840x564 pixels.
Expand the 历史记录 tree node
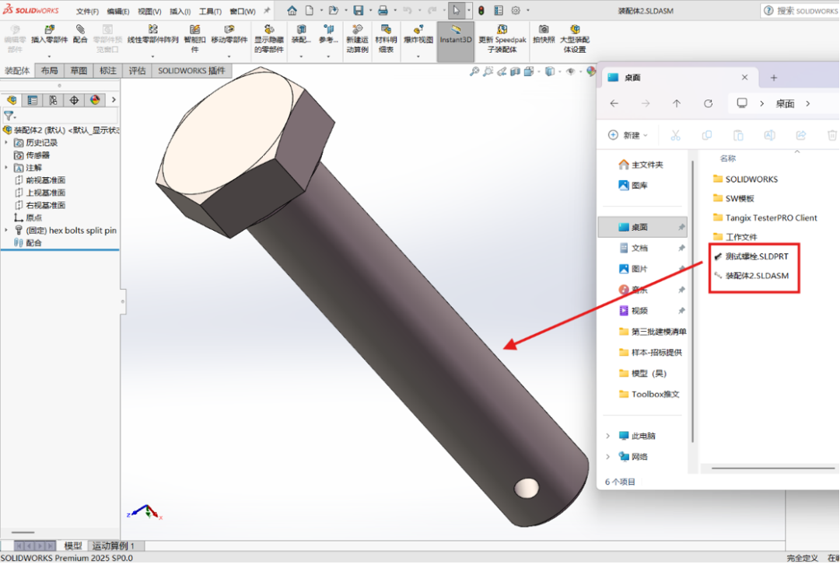(7, 143)
